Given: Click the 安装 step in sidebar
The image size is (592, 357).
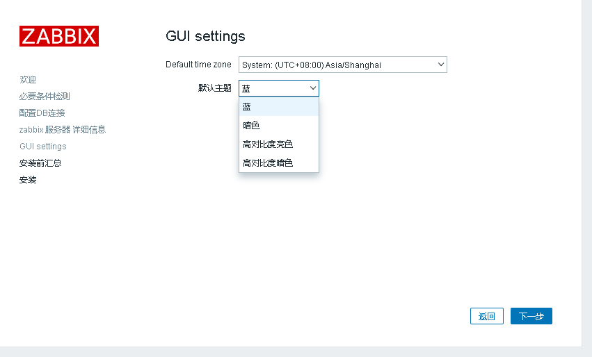Looking at the screenshot, I should [x=28, y=180].
